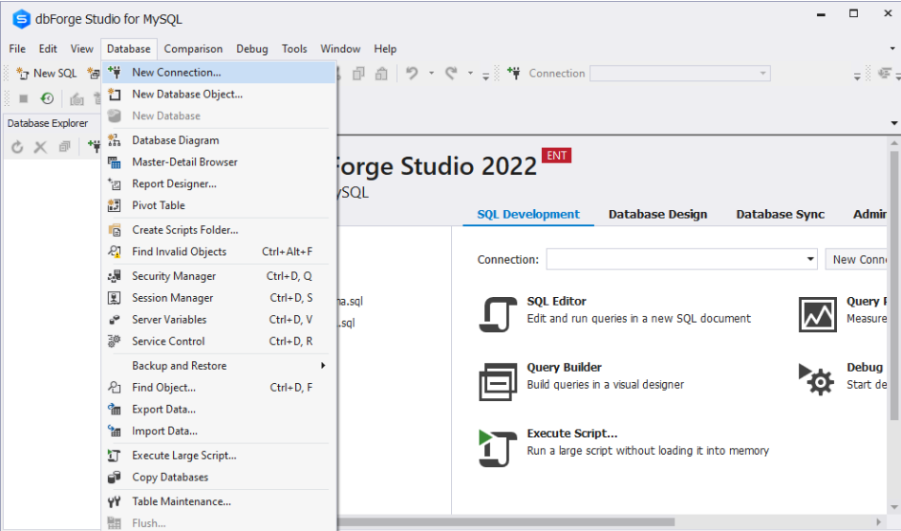The image size is (901, 531).
Task: Click the vertical scrollbar on start page
Action: (894, 286)
